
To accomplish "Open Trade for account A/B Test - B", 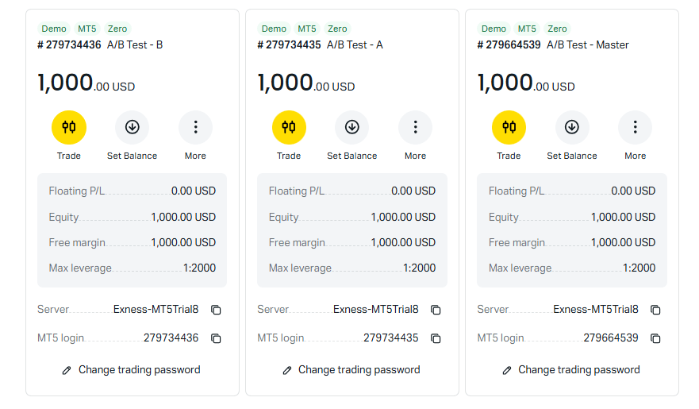I will 69,128.
